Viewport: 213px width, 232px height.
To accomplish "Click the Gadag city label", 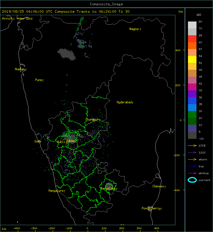I will [x=71, y=141].
